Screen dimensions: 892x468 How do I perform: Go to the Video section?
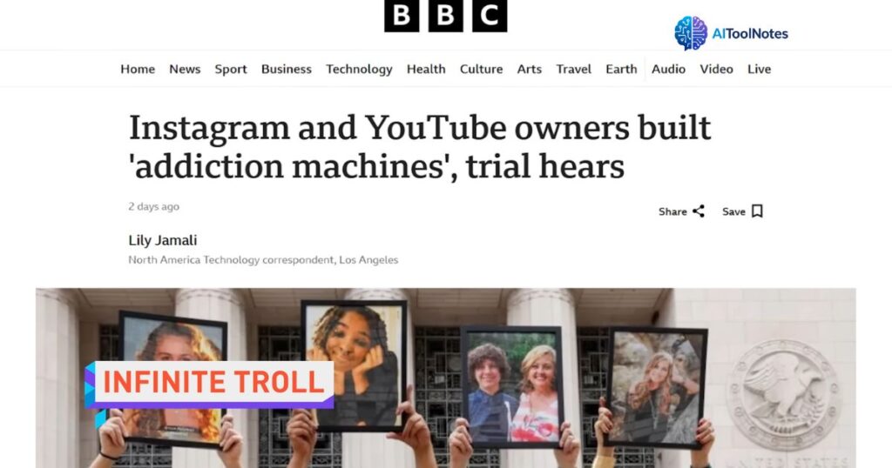click(x=716, y=70)
